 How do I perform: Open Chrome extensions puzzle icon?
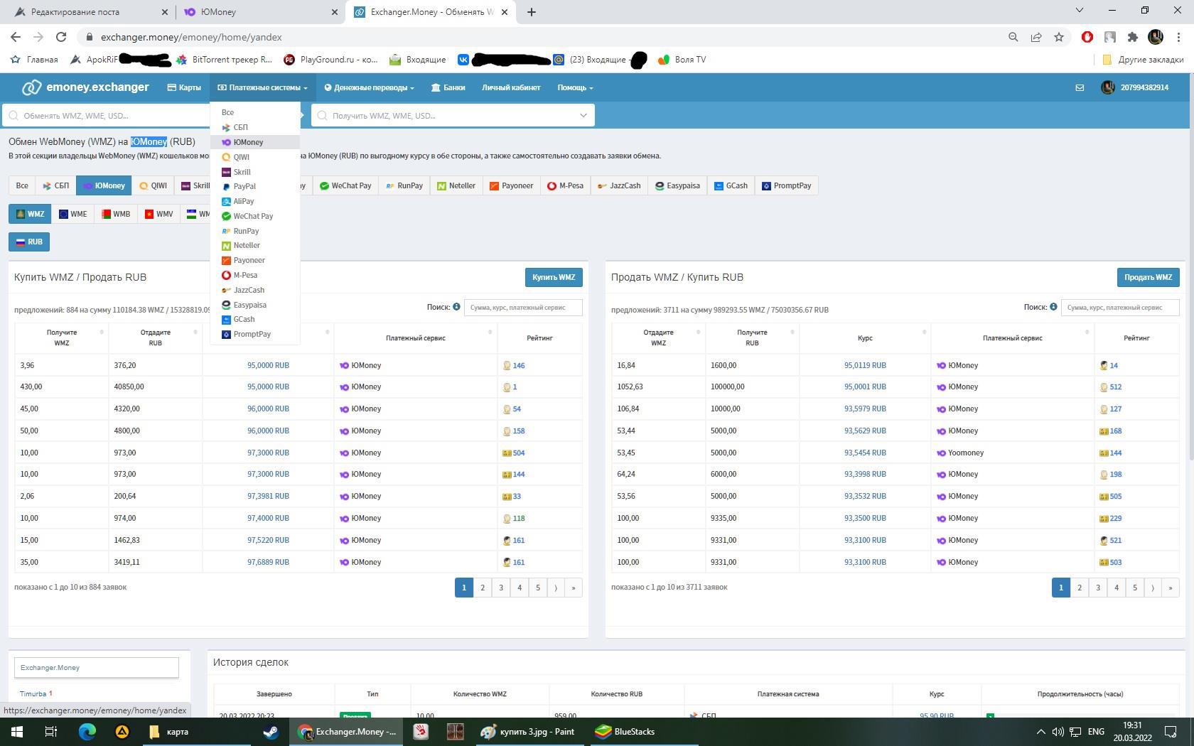point(1133,37)
